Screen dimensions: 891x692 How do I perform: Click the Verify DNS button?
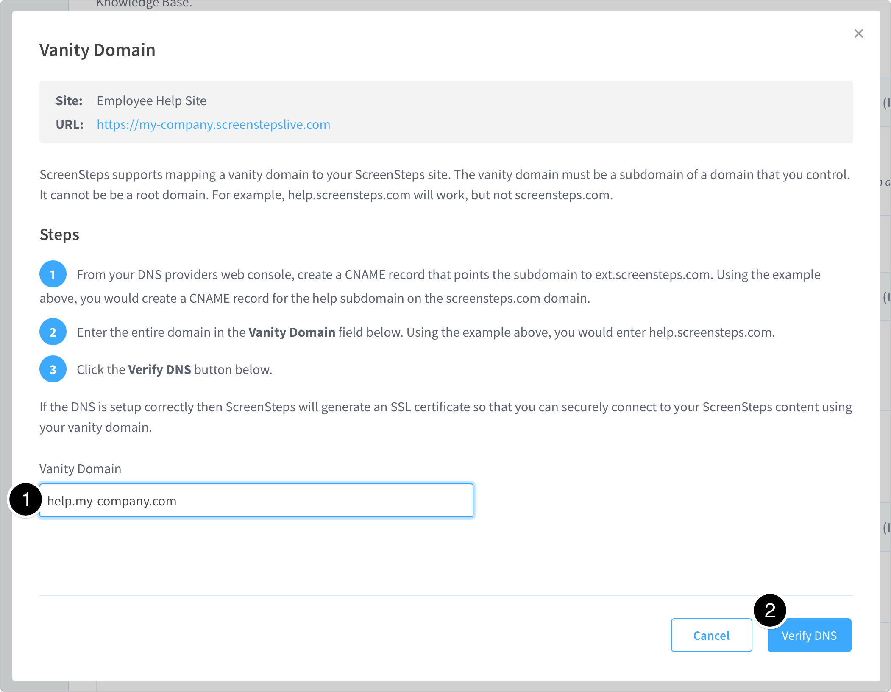coord(809,635)
